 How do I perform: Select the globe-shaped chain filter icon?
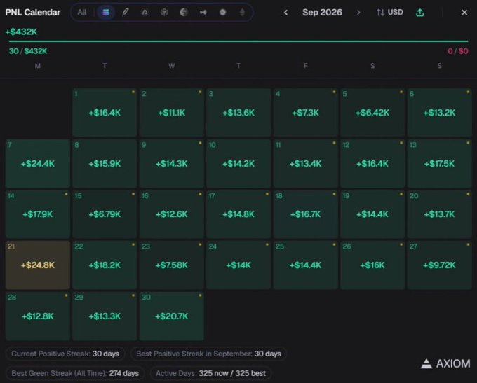(184, 12)
